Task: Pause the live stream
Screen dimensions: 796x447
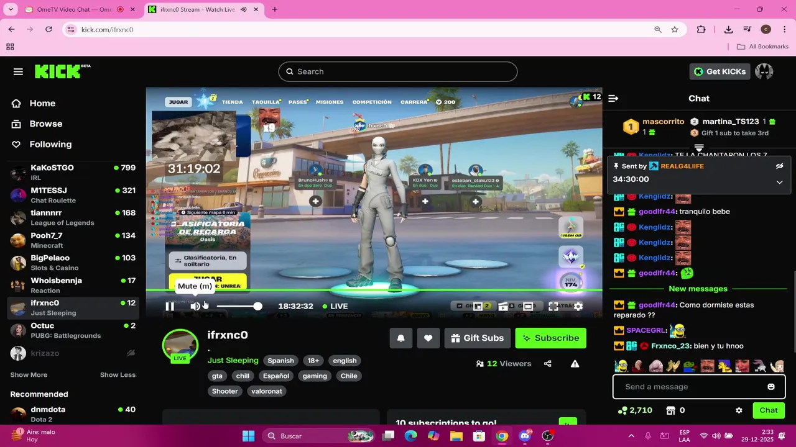Action: pyautogui.click(x=170, y=306)
